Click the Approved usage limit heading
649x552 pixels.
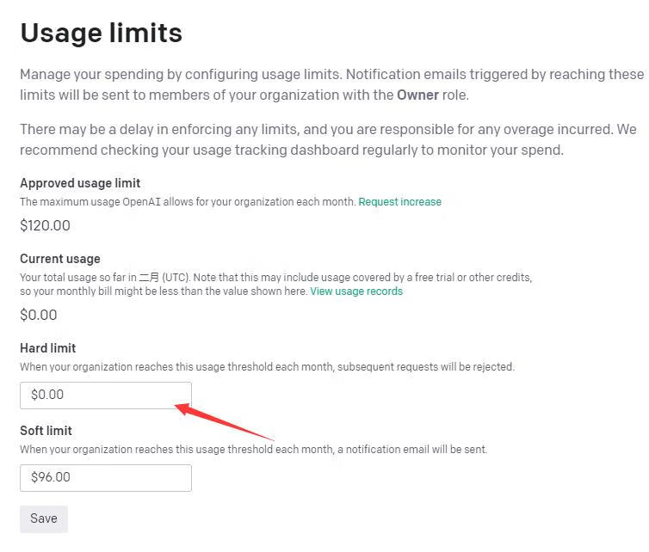coord(80,183)
